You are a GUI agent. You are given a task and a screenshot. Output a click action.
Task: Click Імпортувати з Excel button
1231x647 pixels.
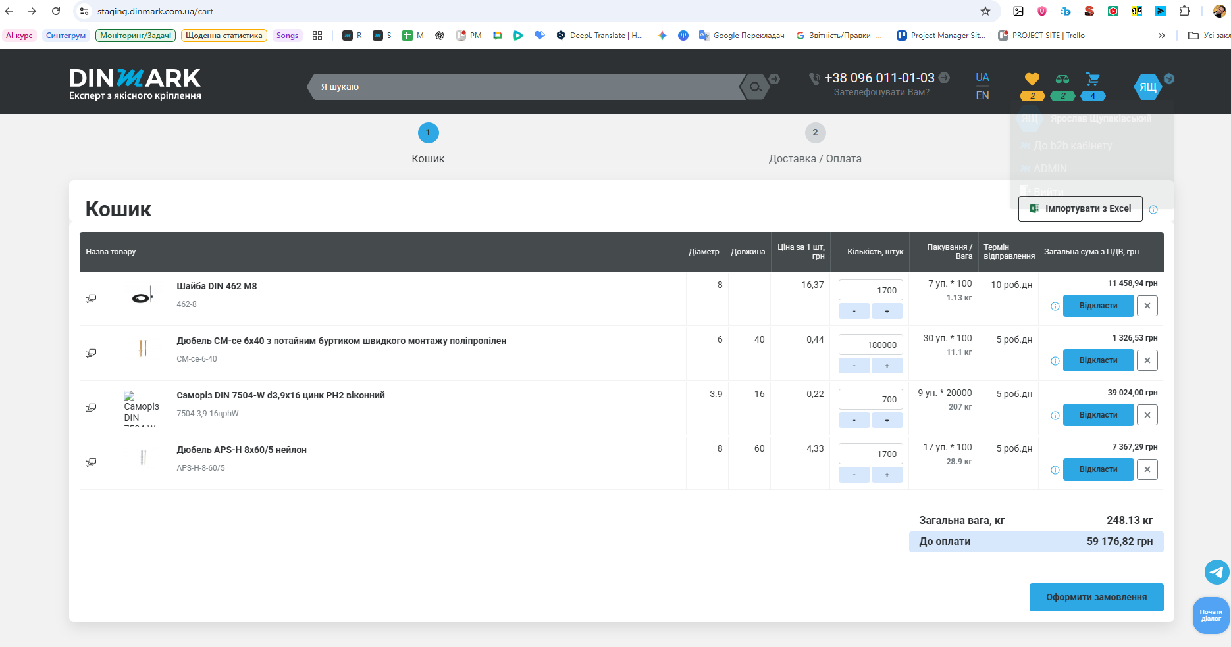tap(1080, 209)
